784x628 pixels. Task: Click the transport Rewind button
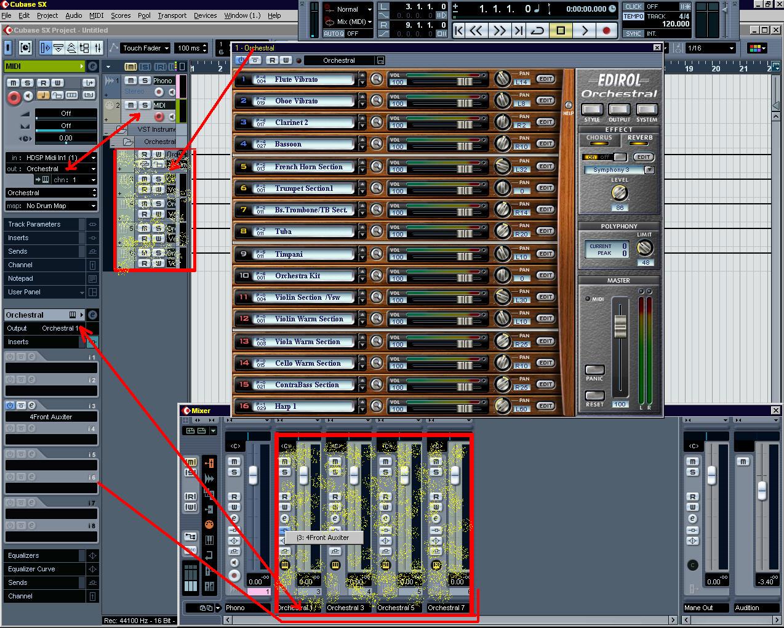476,30
